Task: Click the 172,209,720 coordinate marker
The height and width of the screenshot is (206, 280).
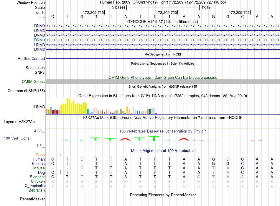Action: pyautogui.click(x=167, y=12)
